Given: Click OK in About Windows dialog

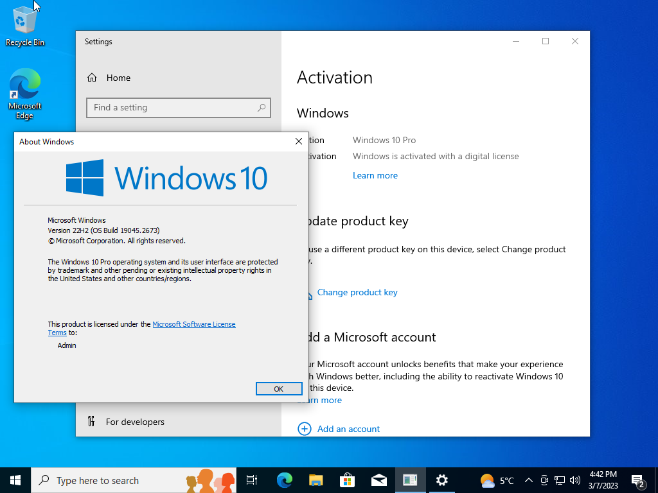Looking at the screenshot, I should pos(279,388).
